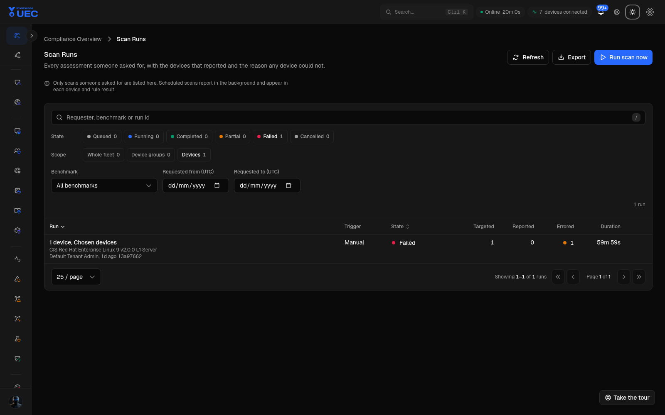Open sidebar chip with folder icon
This screenshot has height=415, width=665.
point(17,190)
